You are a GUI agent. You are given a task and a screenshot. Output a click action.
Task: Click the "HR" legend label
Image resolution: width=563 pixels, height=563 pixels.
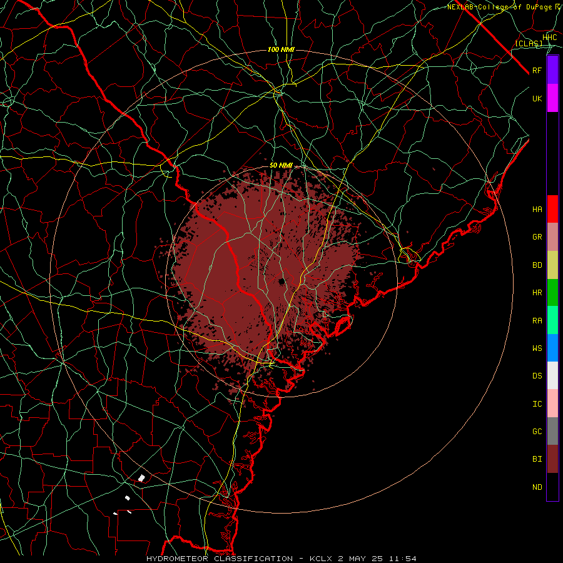pos(537,293)
